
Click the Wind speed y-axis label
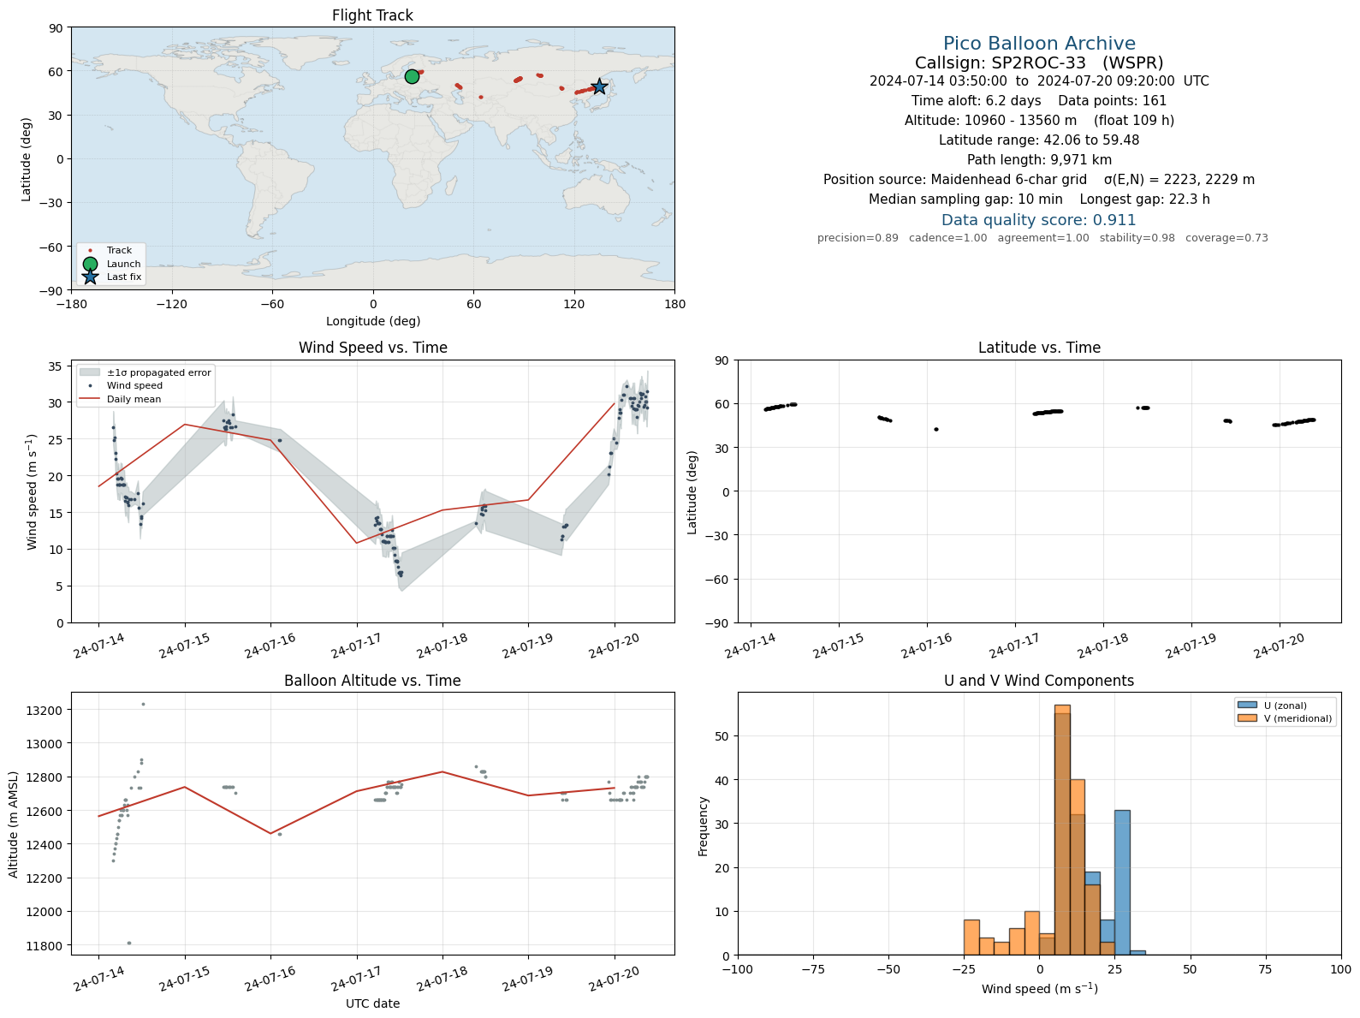[33, 491]
